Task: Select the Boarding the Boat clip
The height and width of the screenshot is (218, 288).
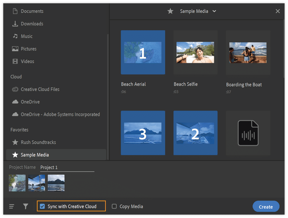Action: (248, 52)
